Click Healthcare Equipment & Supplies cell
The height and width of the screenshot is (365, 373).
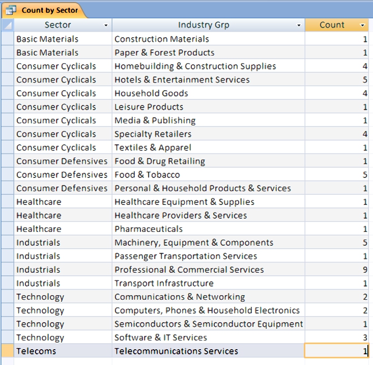pyautogui.click(x=209, y=202)
